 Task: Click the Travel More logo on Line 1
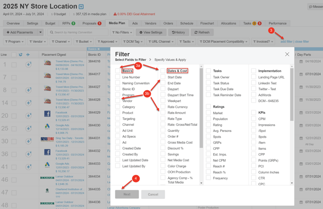click(47, 63)
